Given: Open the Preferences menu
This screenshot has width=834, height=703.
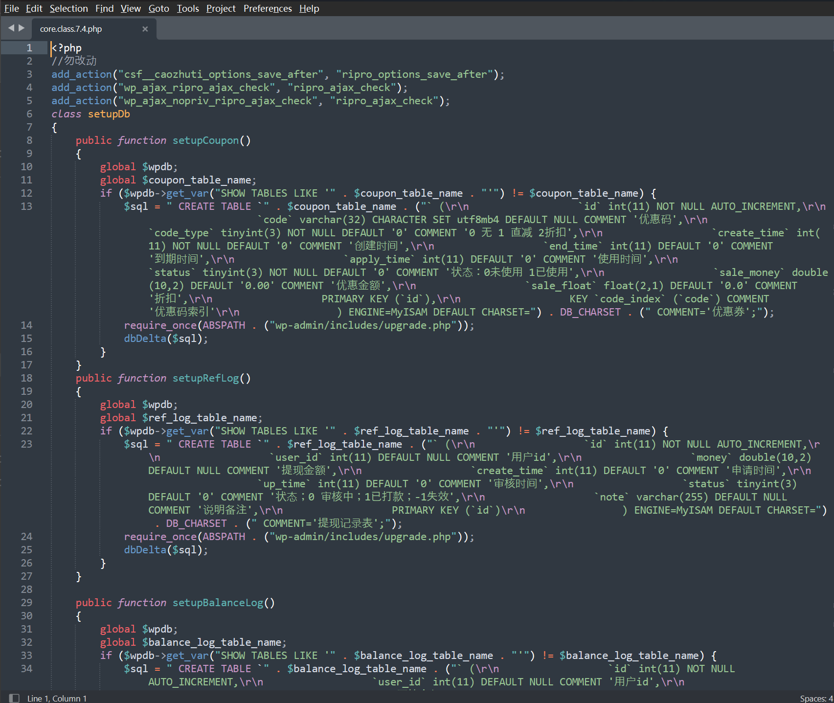Looking at the screenshot, I should (268, 8).
